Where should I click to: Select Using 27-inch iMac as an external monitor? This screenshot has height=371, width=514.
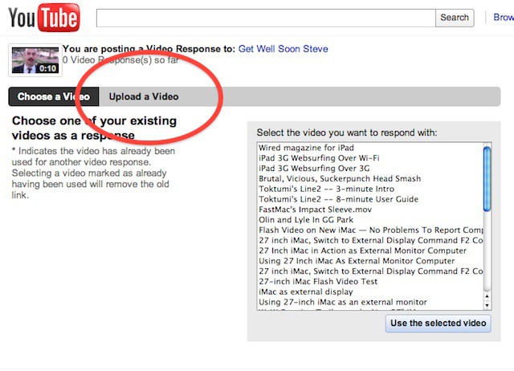tap(369, 302)
